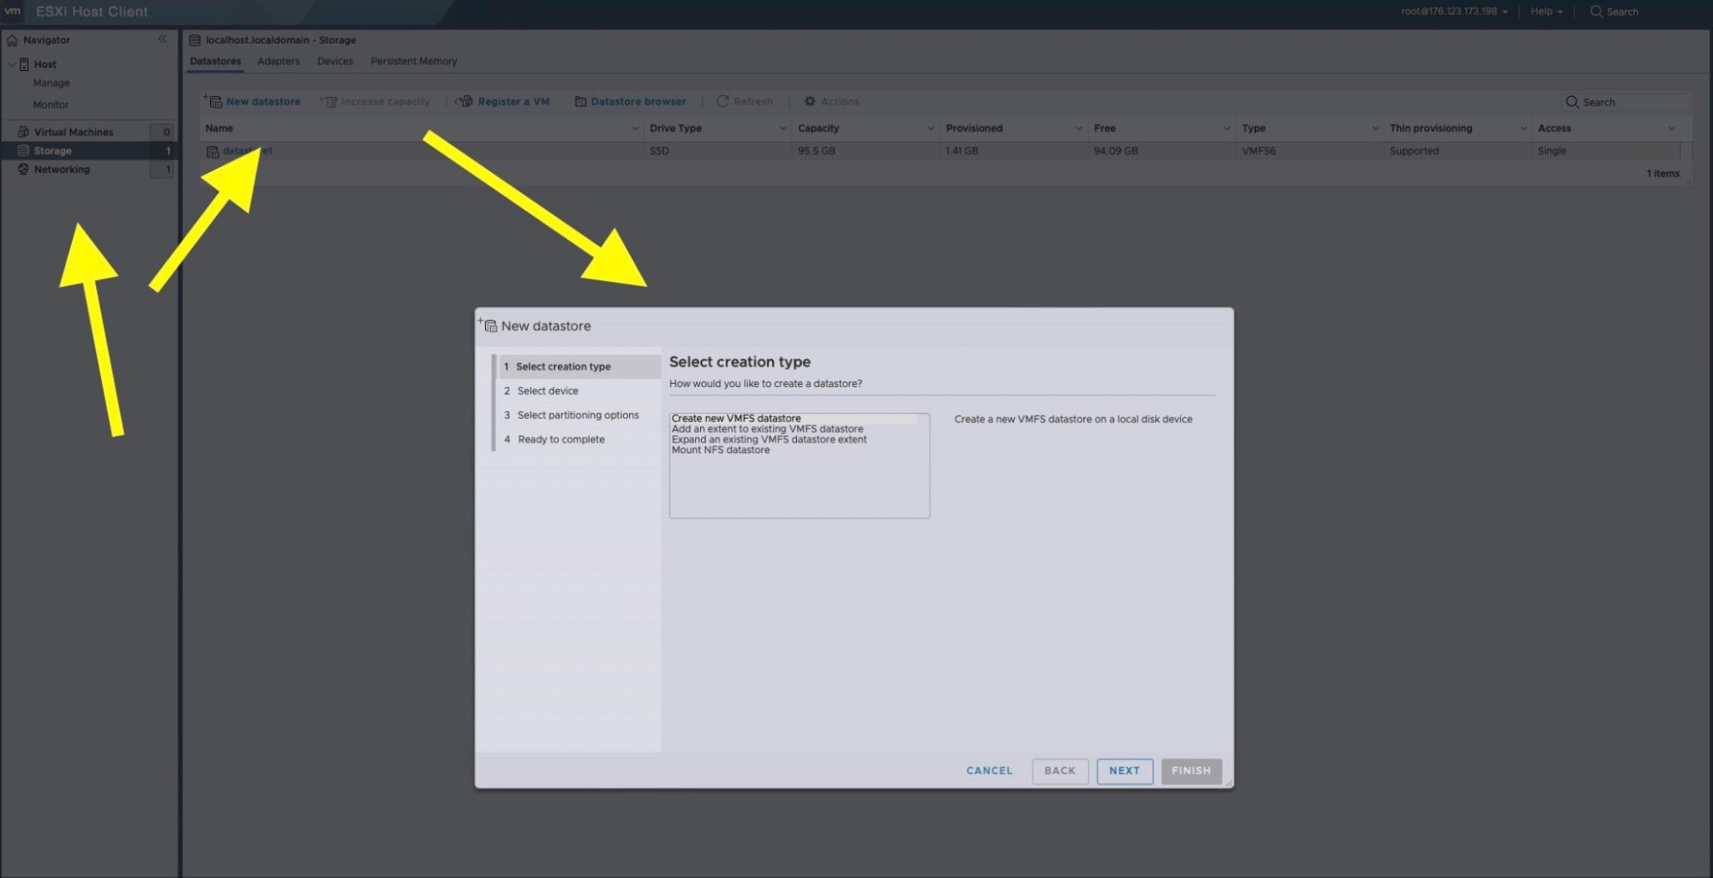The image size is (1713, 878).
Task: Click the VMware vm logo icon
Action: 12,11
